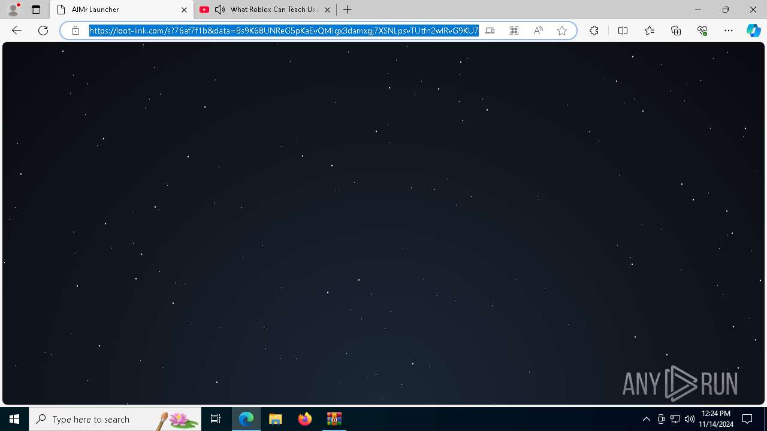Screen dimensions: 767x431
Task: Add this page to favorites star
Action: pos(562,31)
